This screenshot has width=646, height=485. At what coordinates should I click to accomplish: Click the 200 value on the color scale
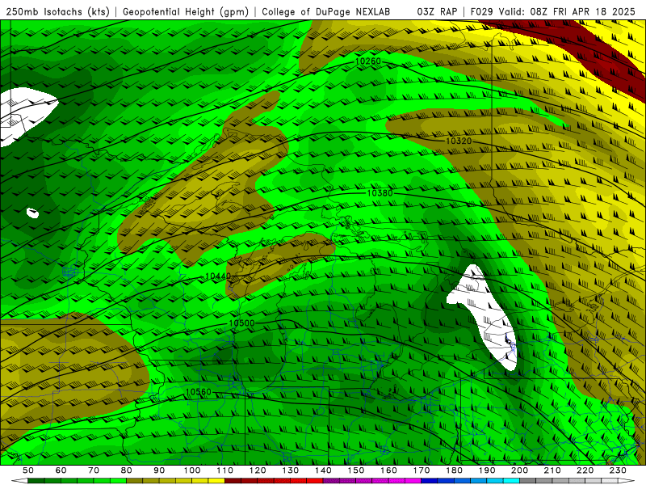point(520,470)
